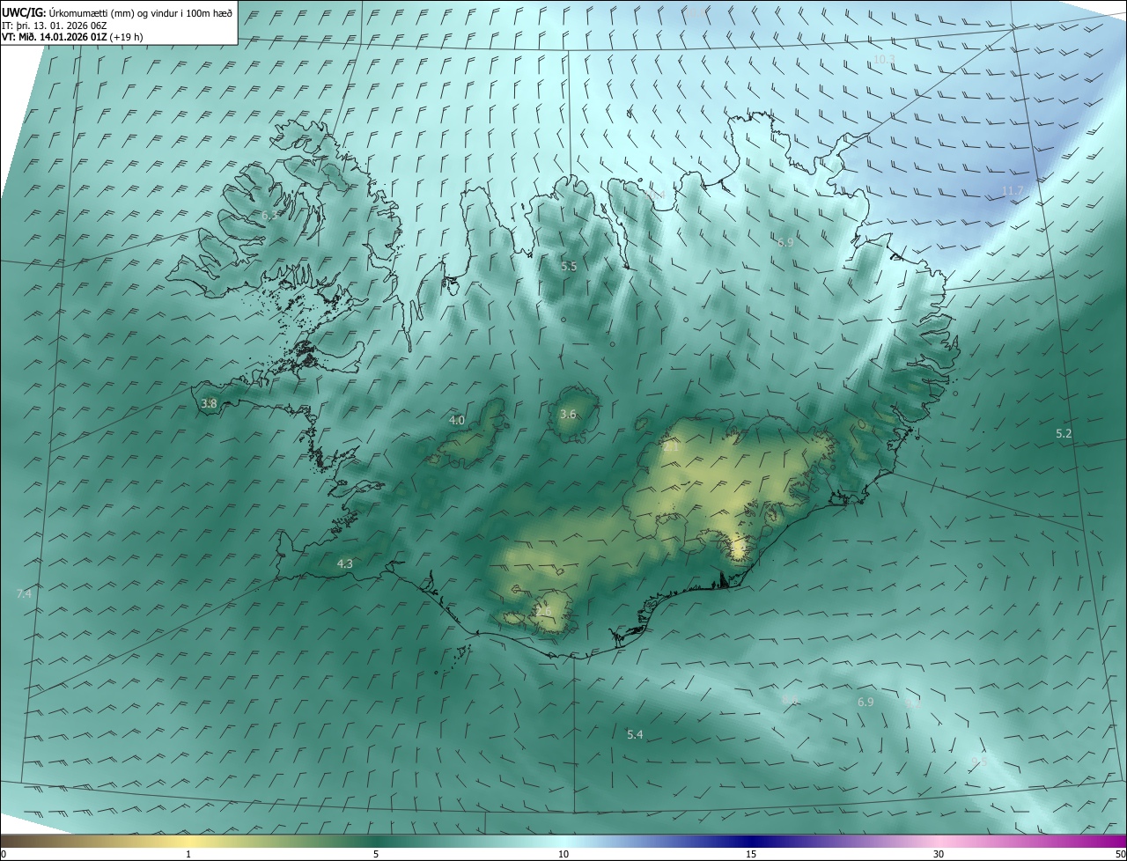This screenshot has height=861, width=1127.
Task: Click the 0 label on the colour scale
Action: (x=4, y=854)
